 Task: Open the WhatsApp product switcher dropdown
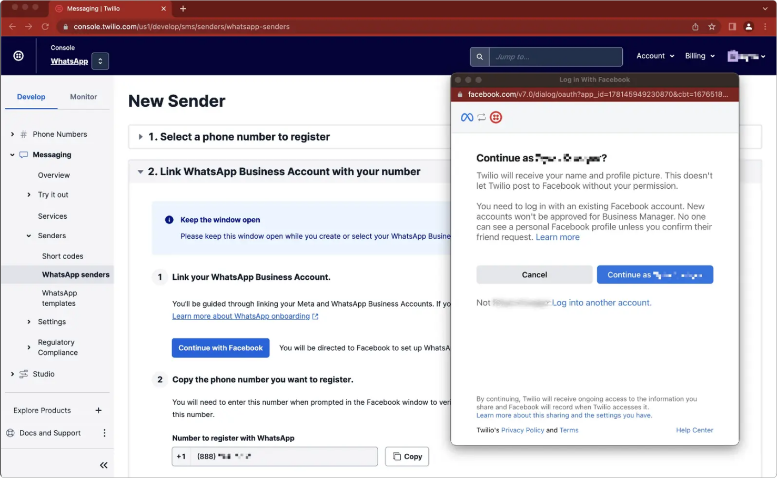pyautogui.click(x=100, y=61)
